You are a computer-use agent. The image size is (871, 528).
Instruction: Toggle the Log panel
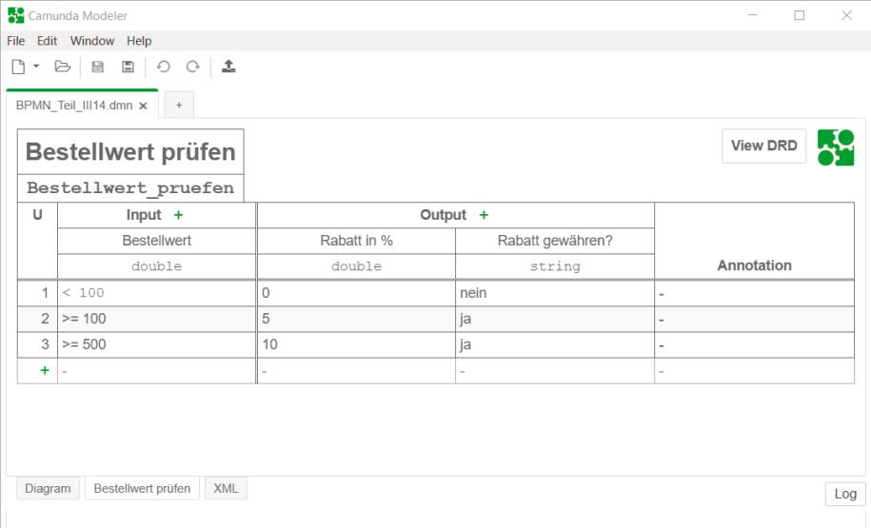(x=845, y=494)
